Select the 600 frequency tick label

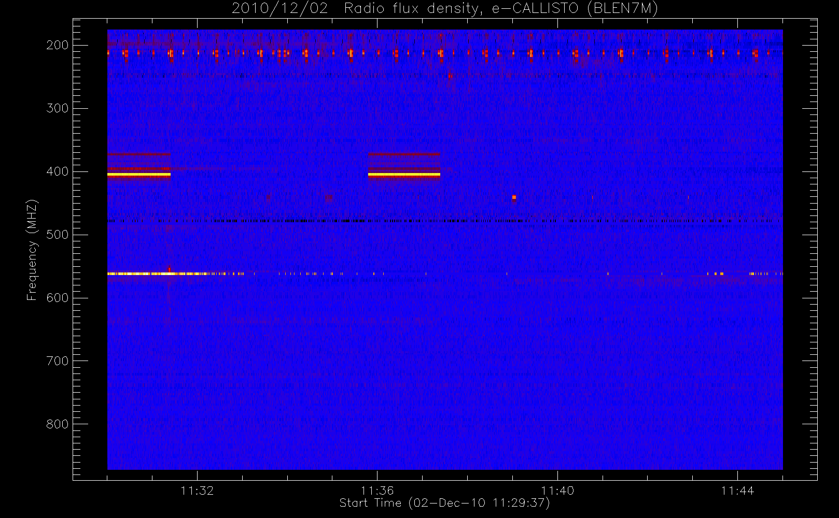pyautogui.click(x=58, y=298)
